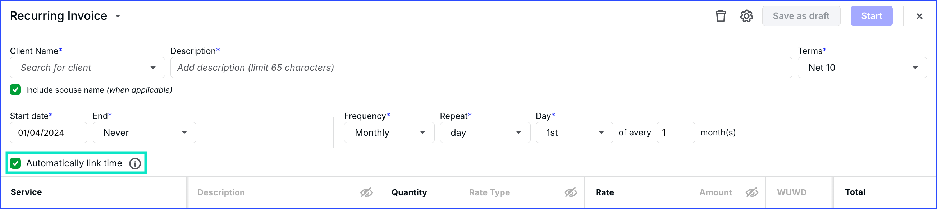This screenshot has height=209, width=937.
Task: Open the Client Name search dropdown
Action: click(87, 68)
